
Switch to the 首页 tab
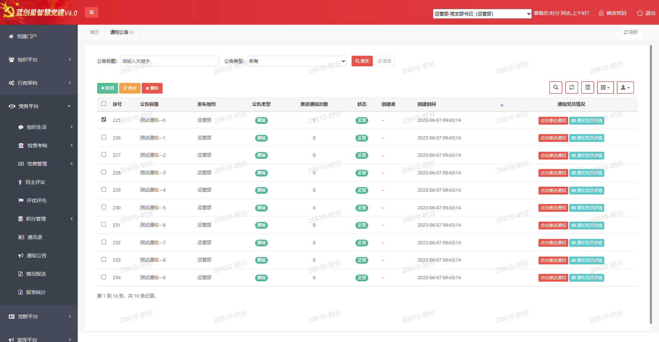pos(95,32)
